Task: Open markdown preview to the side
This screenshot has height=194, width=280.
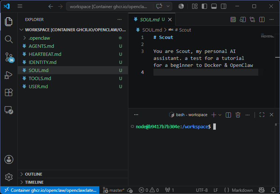Action: [x=243, y=19]
